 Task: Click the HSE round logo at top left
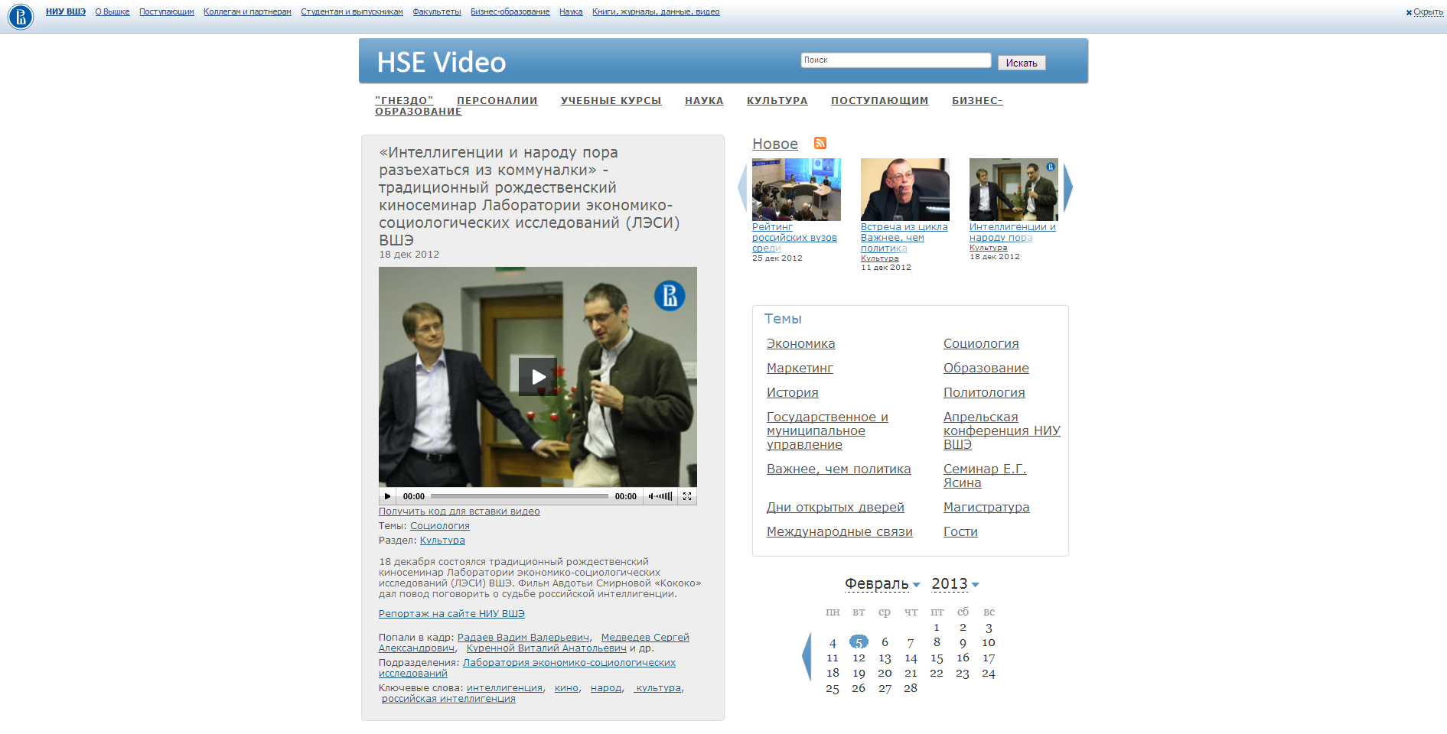[21, 16]
